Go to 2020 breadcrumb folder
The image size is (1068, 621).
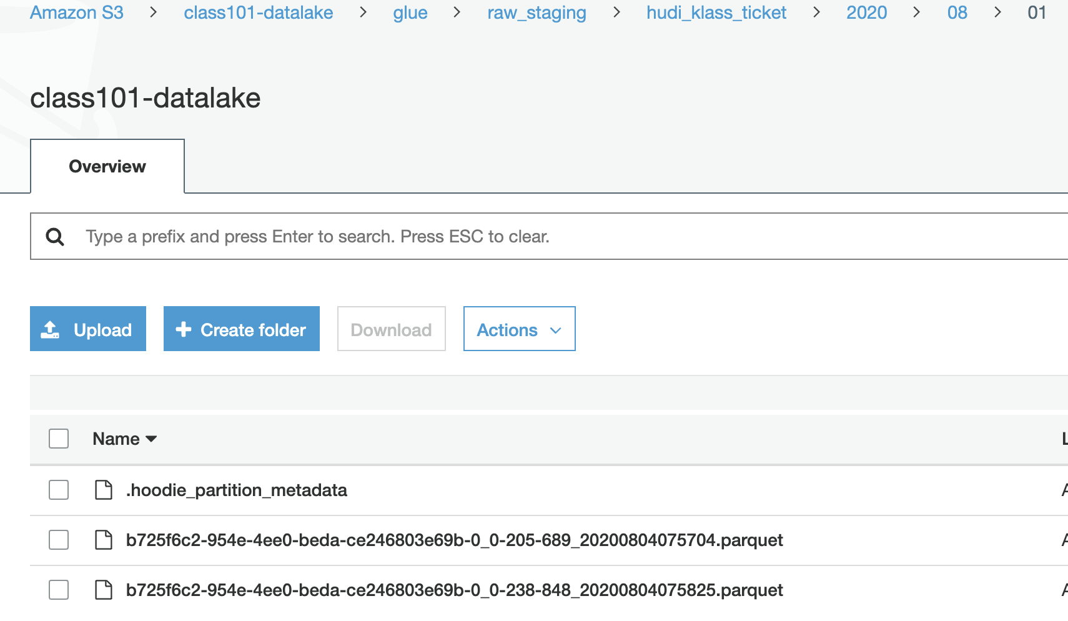coord(867,12)
